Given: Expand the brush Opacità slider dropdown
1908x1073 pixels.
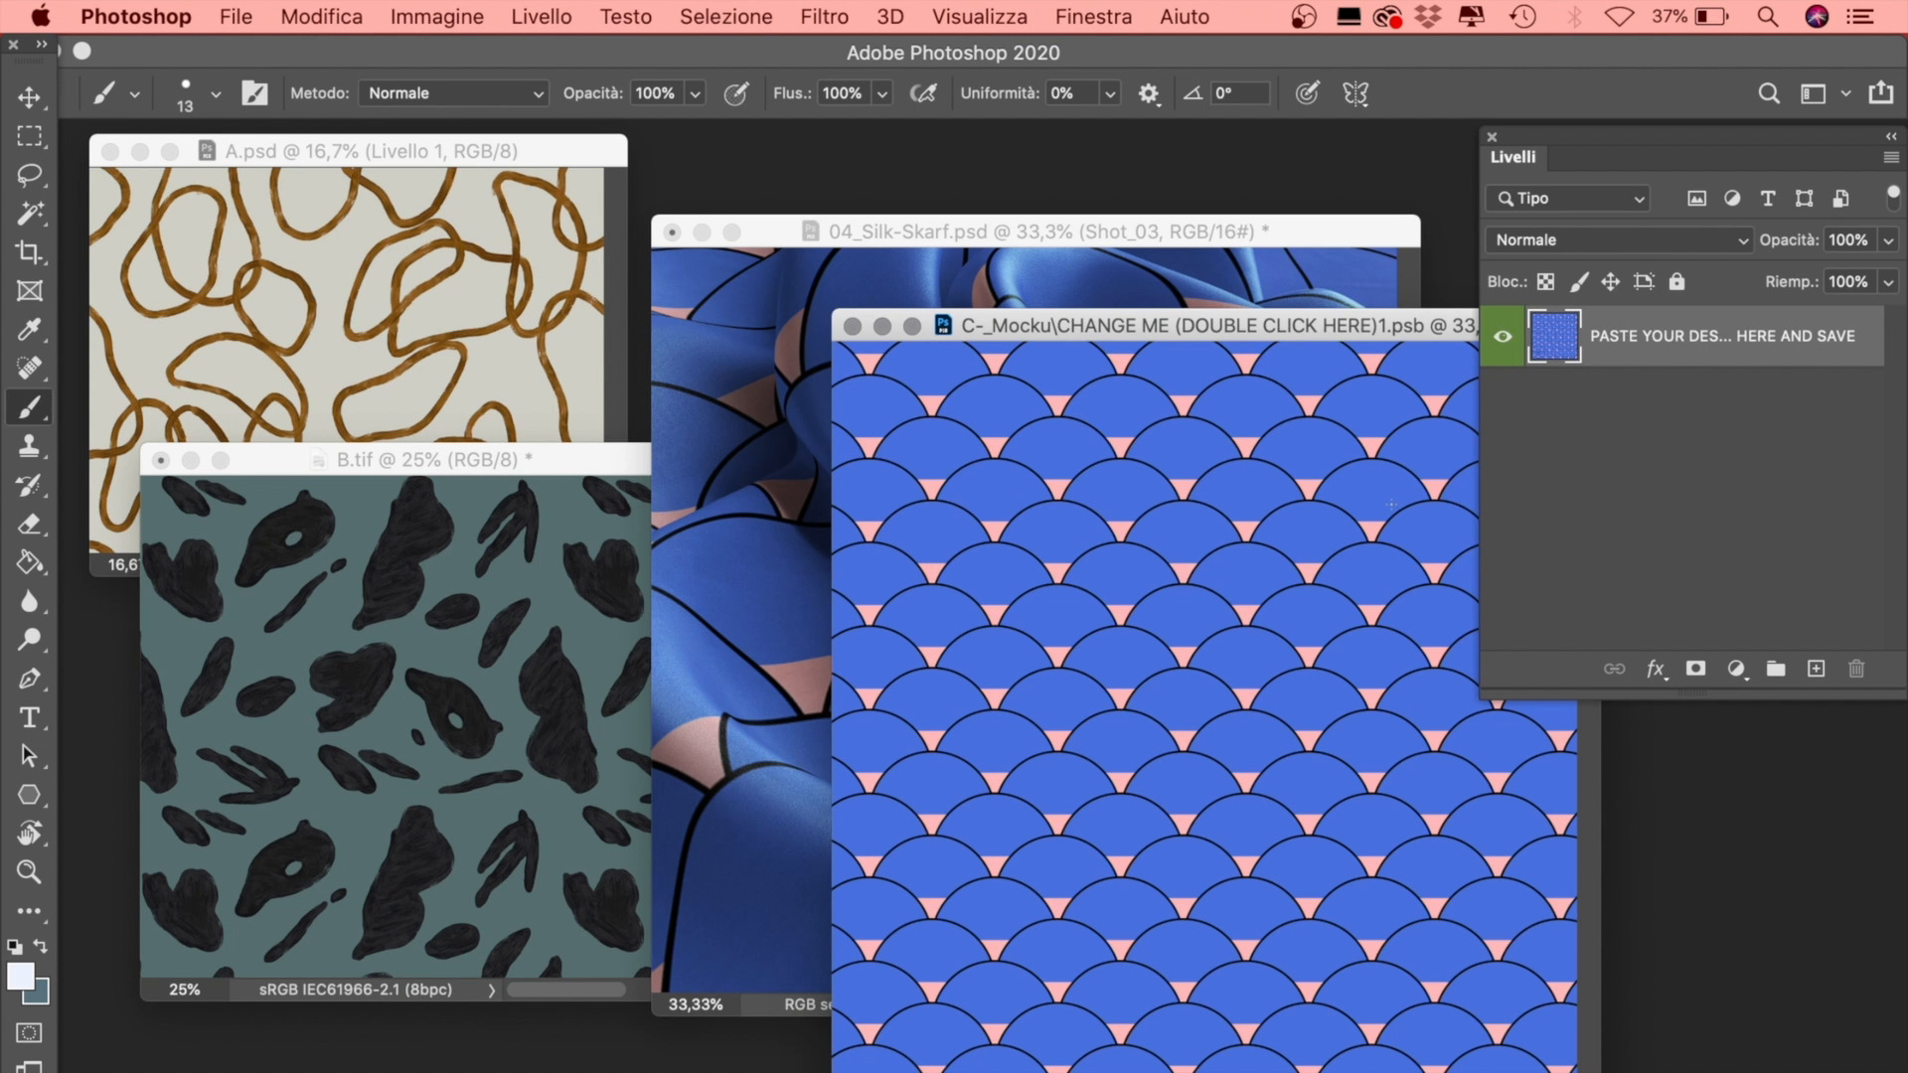Looking at the screenshot, I should (696, 93).
